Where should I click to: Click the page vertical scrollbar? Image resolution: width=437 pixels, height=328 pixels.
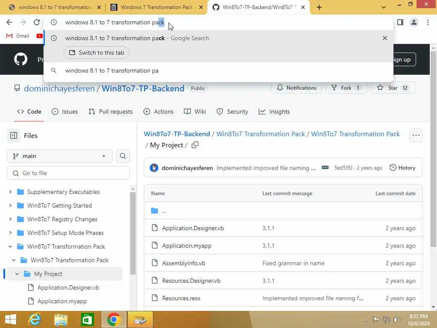433,149
